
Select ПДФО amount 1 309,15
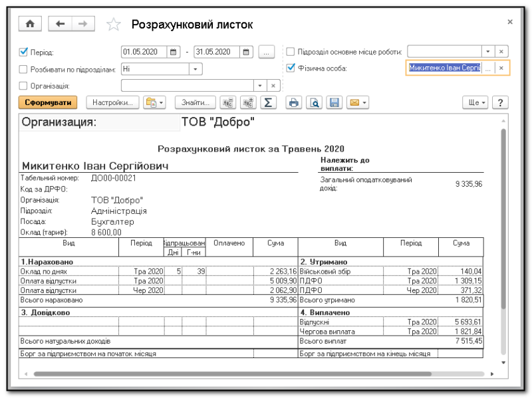click(x=468, y=281)
